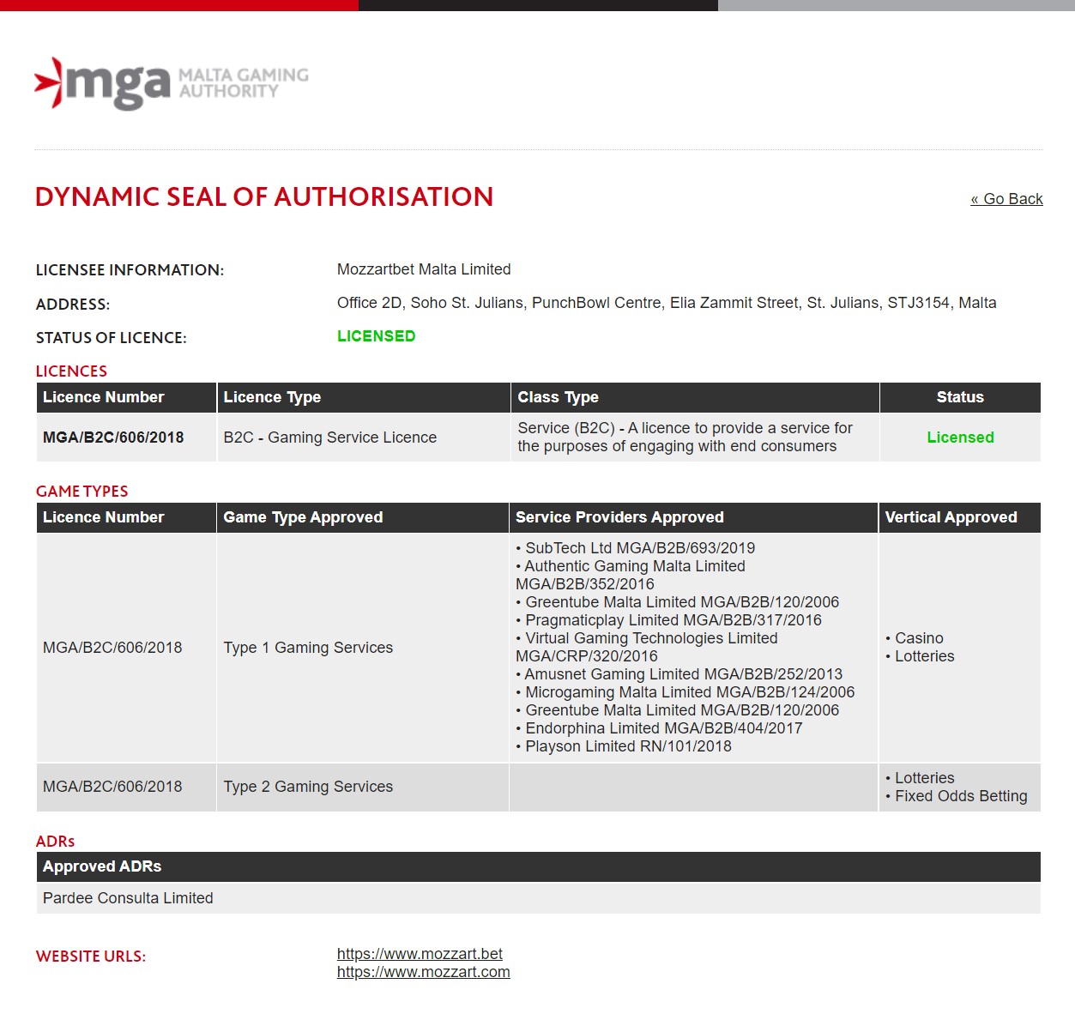Open the https://www.mozzart.com link
The height and width of the screenshot is (1020, 1075).
pos(424,972)
